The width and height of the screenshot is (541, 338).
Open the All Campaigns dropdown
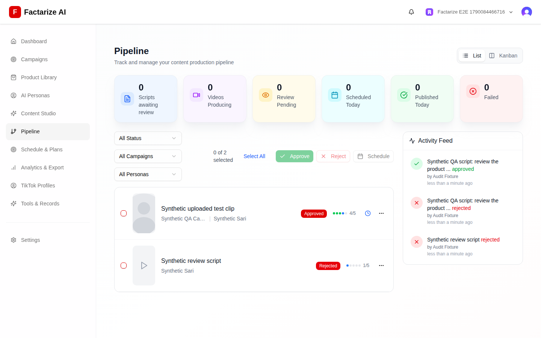[148, 156]
